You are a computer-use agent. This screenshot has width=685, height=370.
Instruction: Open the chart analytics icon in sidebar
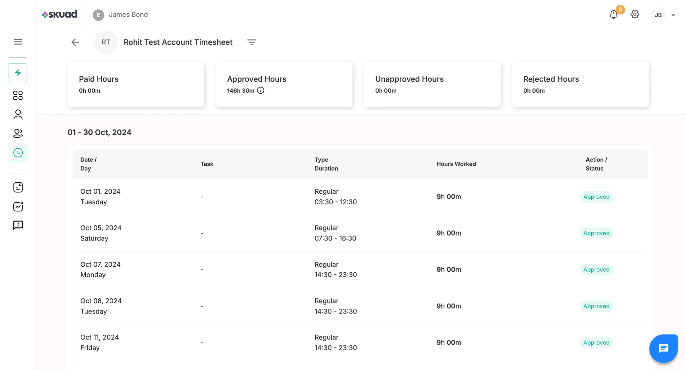click(18, 206)
